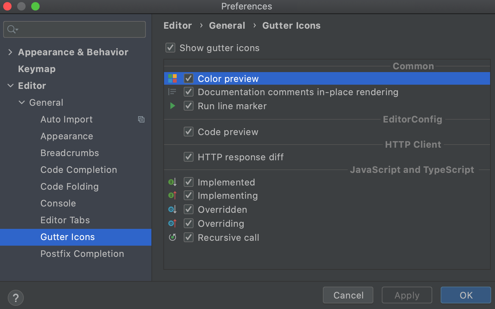The width and height of the screenshot is (495, 309).
Task: Focus the preferences search field
Action: 74,29
